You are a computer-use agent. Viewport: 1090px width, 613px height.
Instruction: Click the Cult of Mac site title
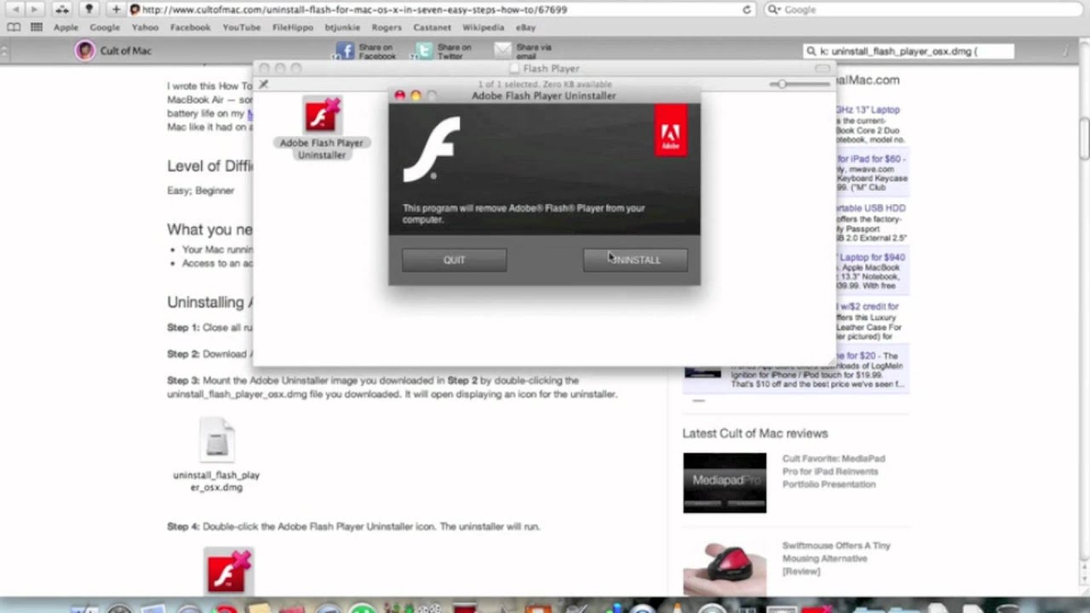126,51
